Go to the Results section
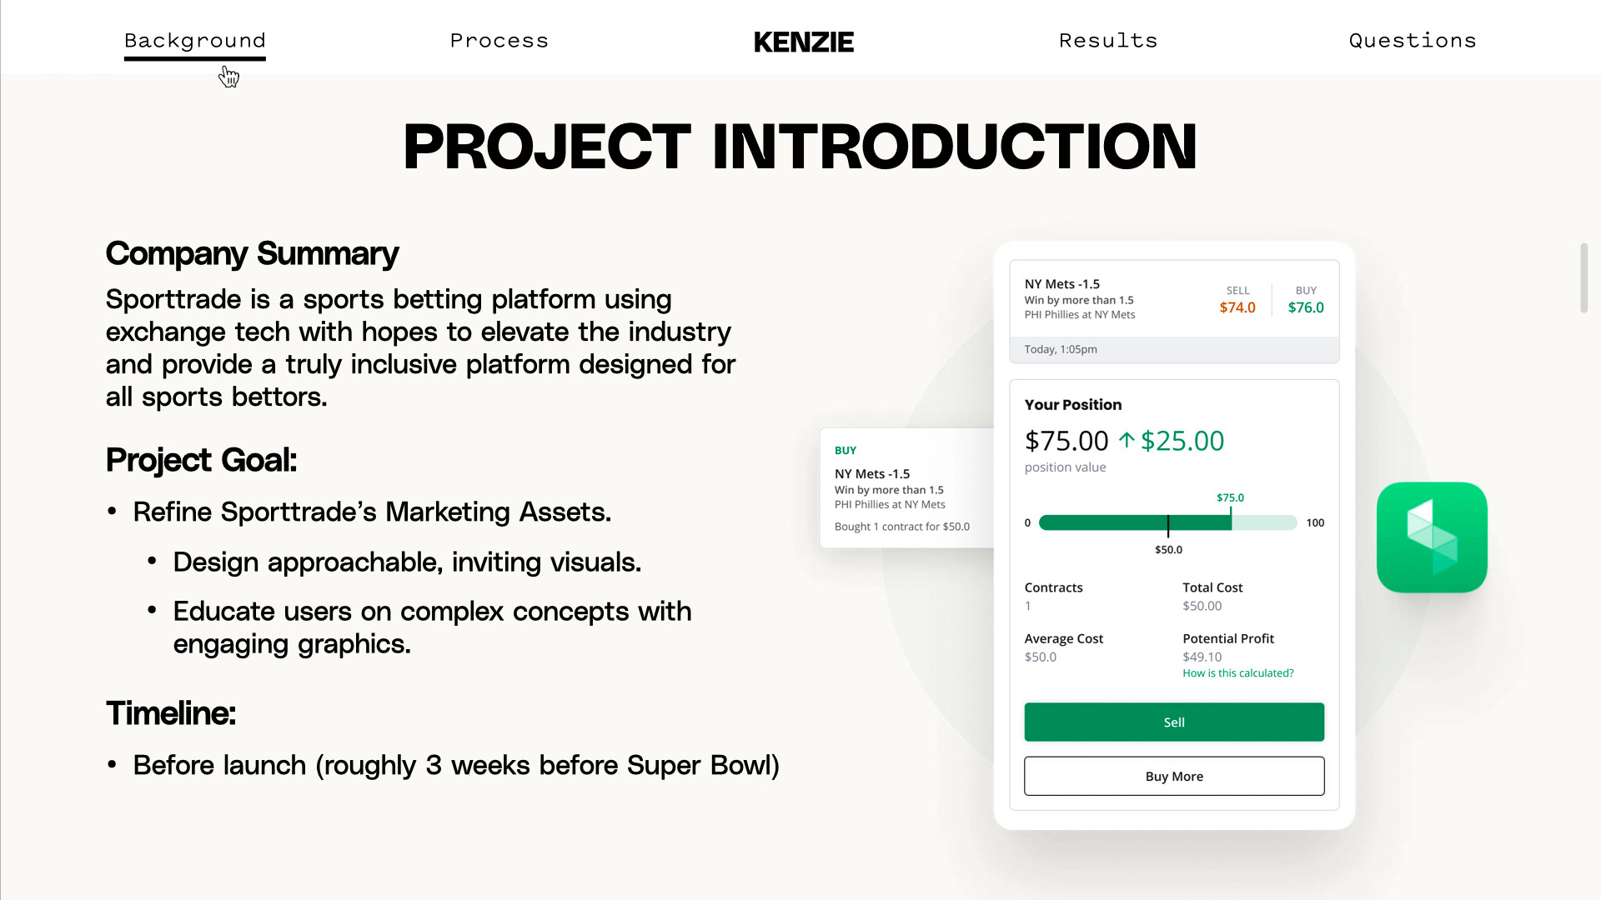The image size is (1601, 900). [x=1108, y=41]
